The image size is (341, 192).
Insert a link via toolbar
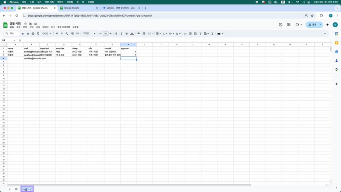point(185,34)
